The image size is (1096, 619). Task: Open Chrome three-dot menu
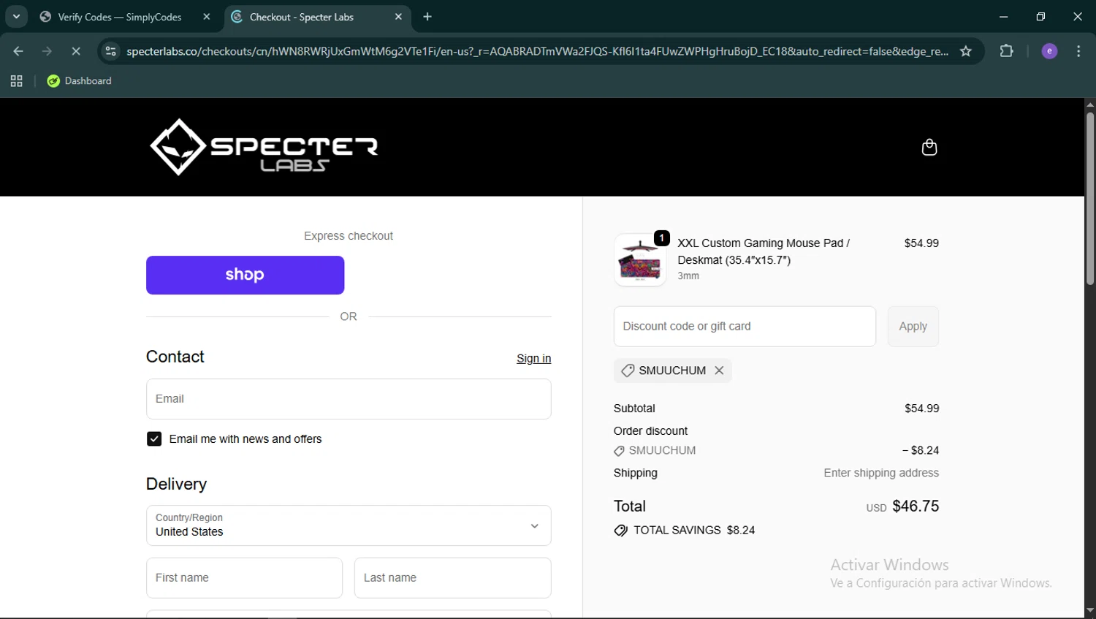(1078, 51)
